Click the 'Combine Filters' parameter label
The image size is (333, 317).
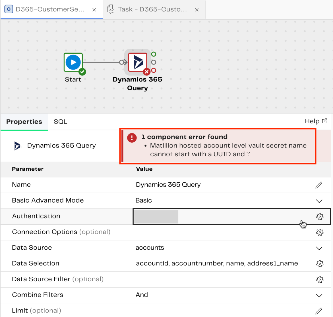[38, 295]
